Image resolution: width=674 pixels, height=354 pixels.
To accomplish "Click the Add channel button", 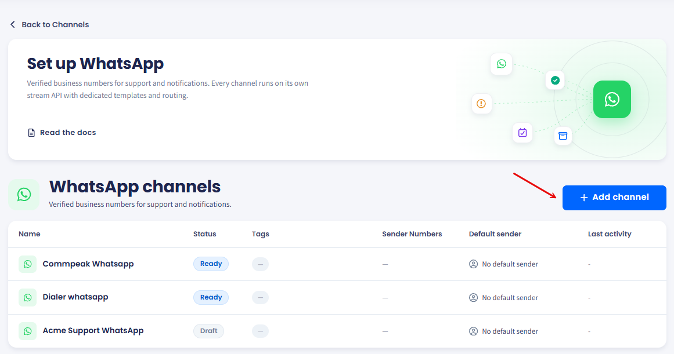I will 614,198.
